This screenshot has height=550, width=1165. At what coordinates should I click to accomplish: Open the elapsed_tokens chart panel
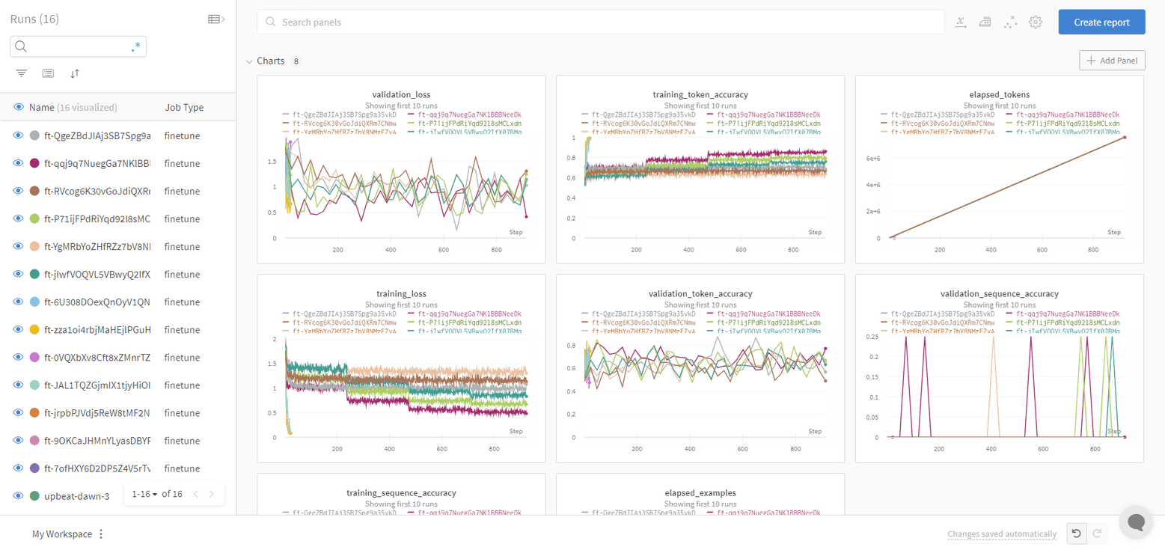point(1000,169)
